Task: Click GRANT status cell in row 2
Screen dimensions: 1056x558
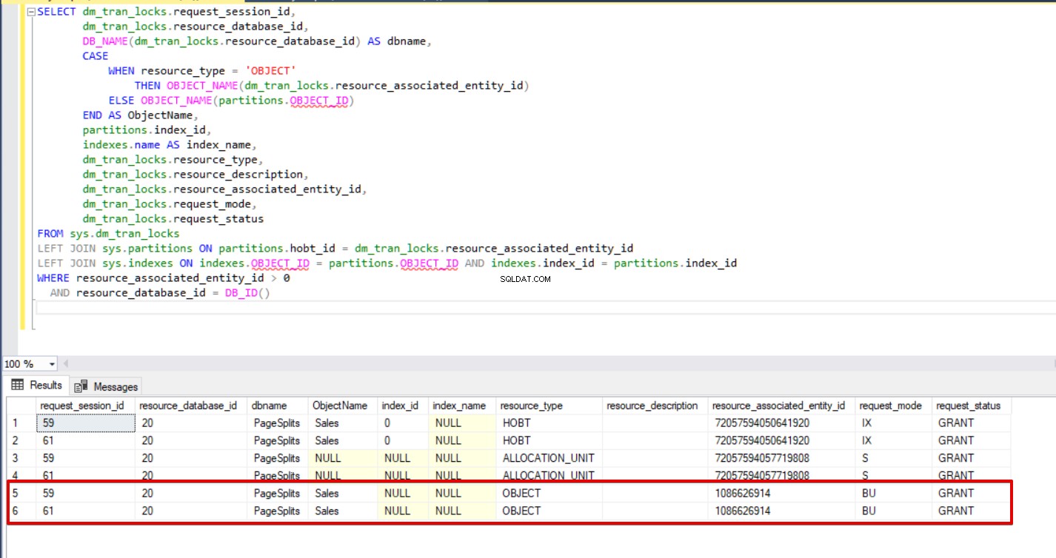Action: click(x=972, y=440)
